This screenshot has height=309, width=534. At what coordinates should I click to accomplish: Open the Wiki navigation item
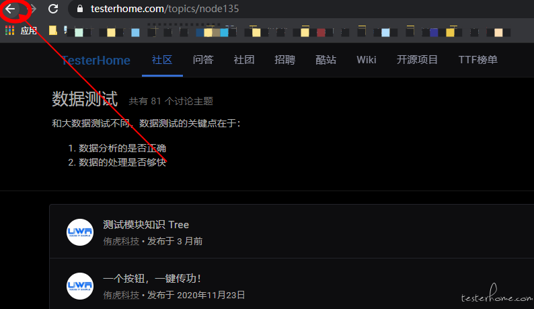click(367, 60)
